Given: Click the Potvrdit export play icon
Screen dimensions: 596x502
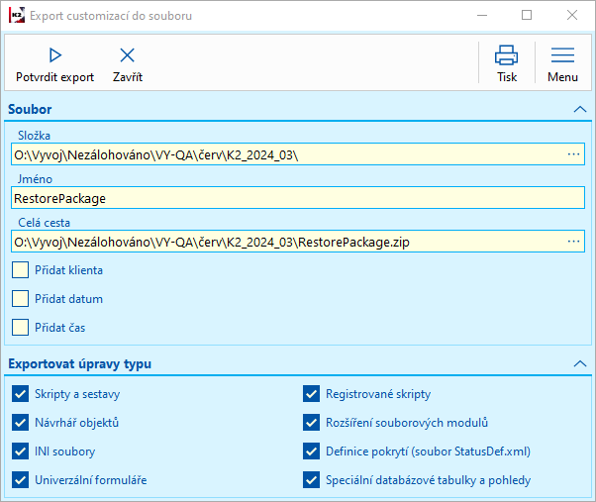Looking at the screenshot, I should [x=54, y=55].
